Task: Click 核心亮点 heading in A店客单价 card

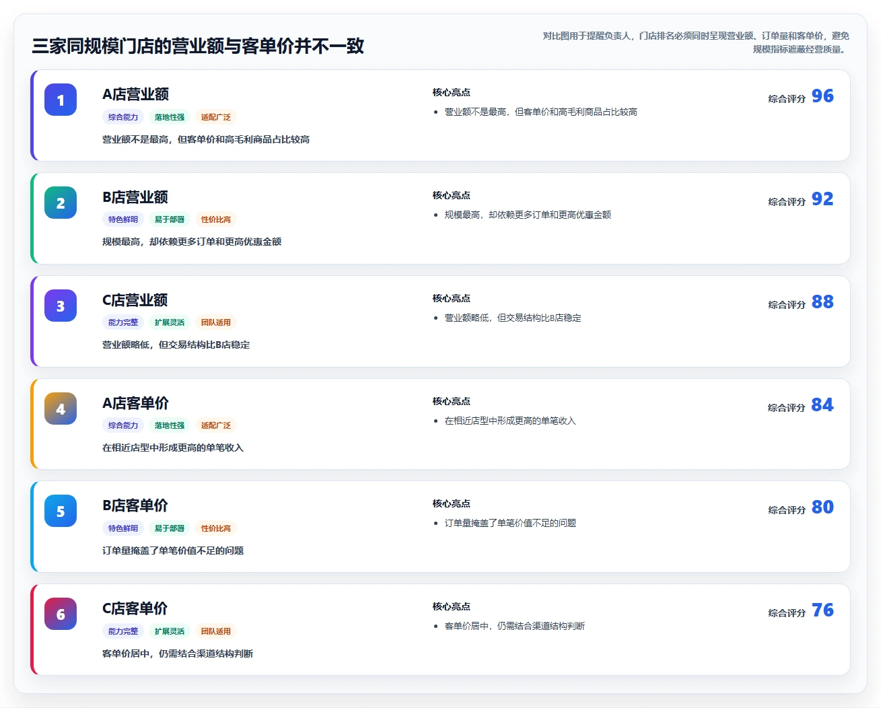Action: (452, 401)
